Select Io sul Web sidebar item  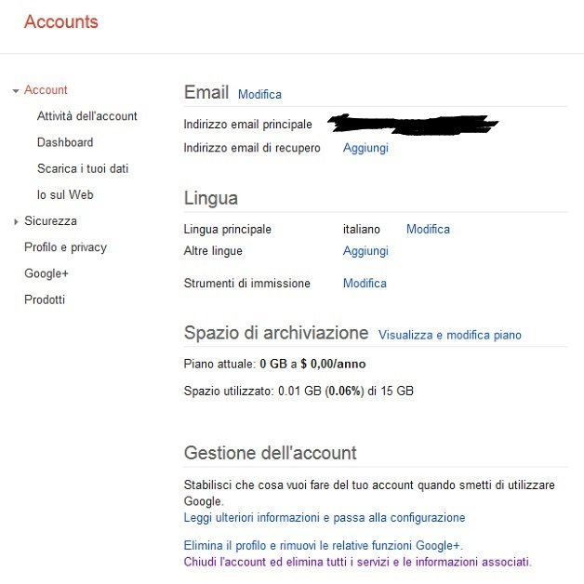point(65,194)
